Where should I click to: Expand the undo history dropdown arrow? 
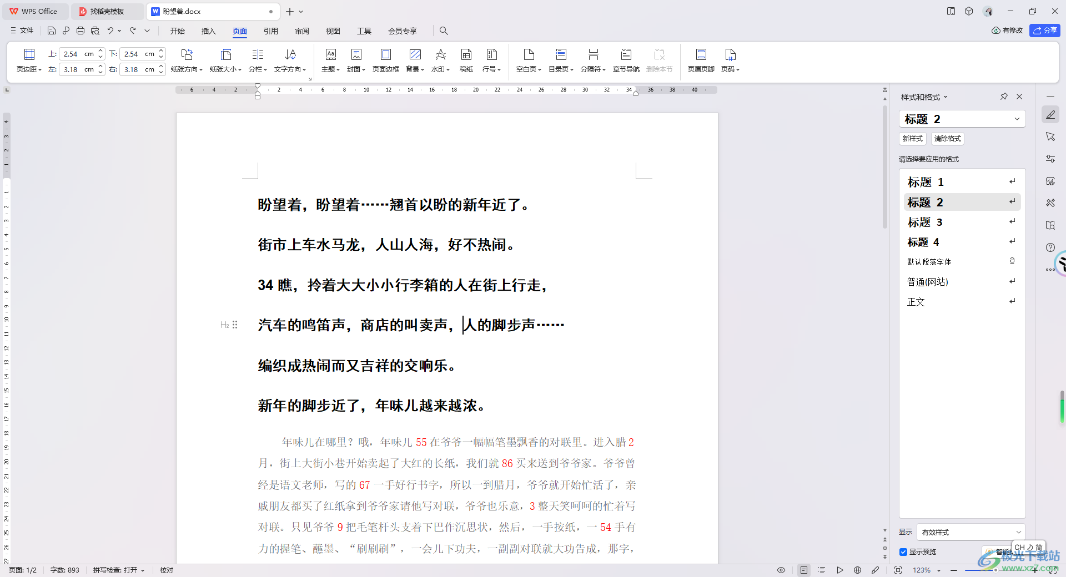click(x=119, y=31)
